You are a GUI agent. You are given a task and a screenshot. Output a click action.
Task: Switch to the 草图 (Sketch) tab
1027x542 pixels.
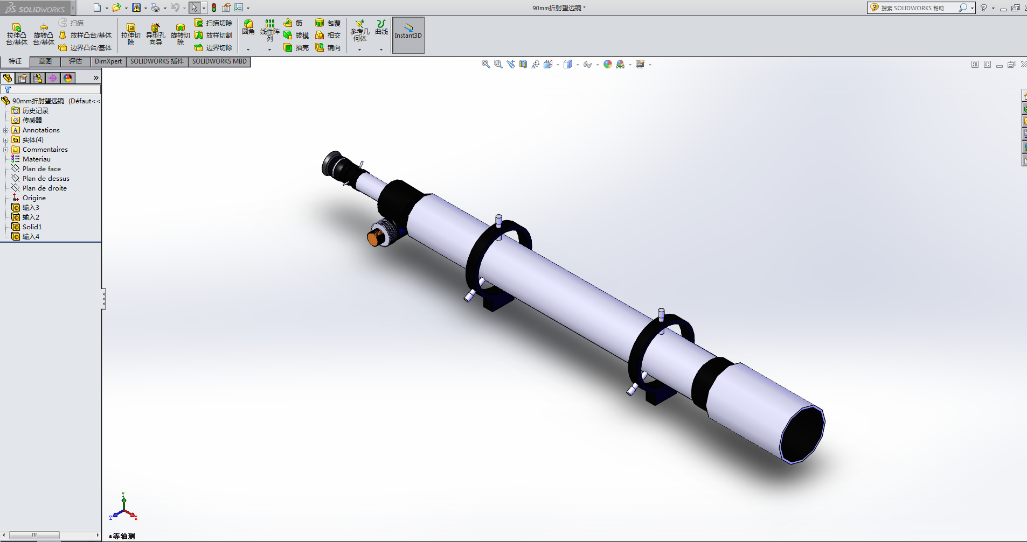[45, 61]
